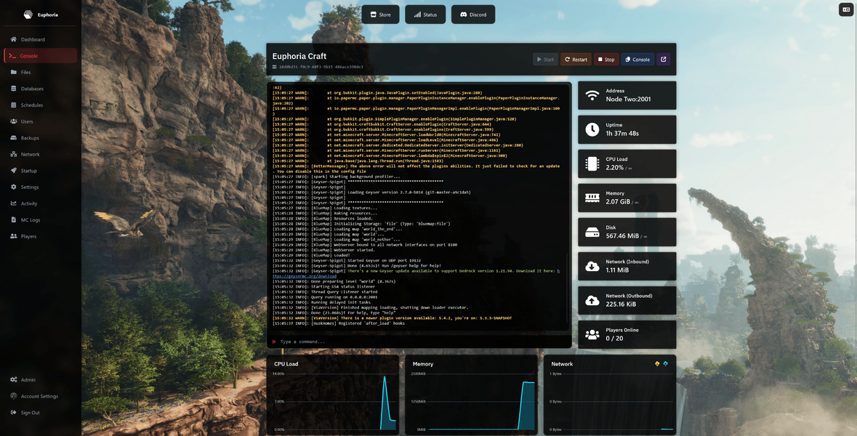The image size is (857, 436).
Task: Click the cloud upload icon on the Network (Outbound) card
Action: (592, 301)
